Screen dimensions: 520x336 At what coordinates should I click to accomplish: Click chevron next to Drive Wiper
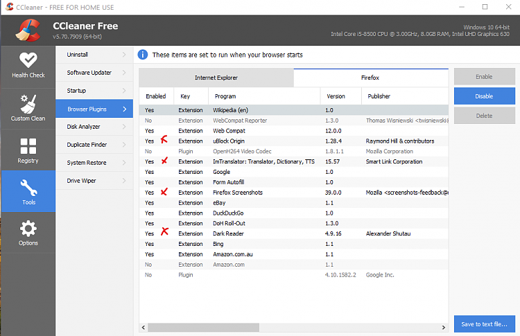124,181
